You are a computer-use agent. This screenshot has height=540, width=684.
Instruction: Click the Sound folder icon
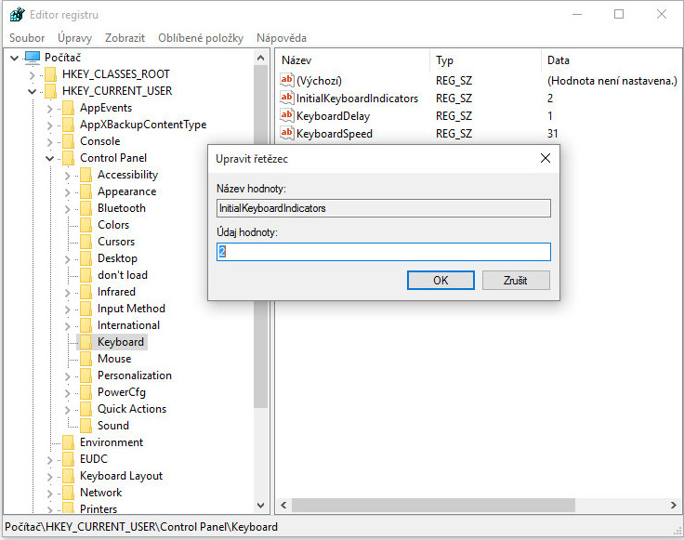(x=85, y=426)
